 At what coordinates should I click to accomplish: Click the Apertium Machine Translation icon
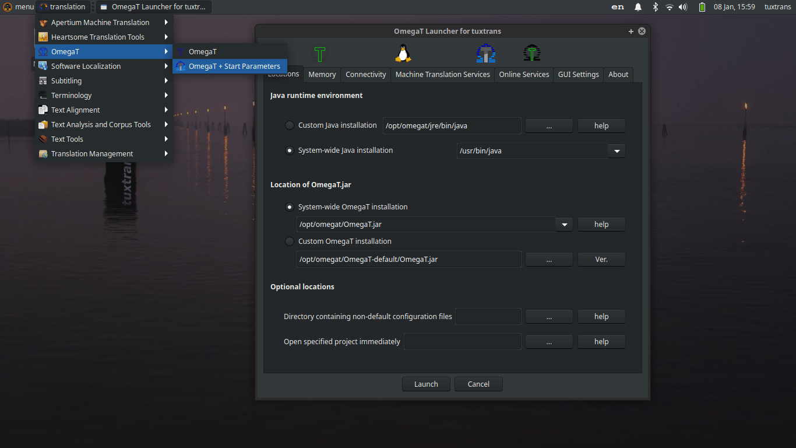(x=43, y=23)
